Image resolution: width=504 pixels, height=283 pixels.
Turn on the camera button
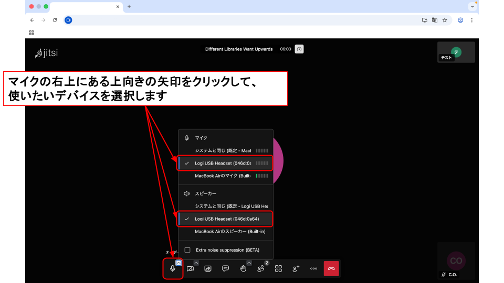pyautogui.click(x=190, y=268)
